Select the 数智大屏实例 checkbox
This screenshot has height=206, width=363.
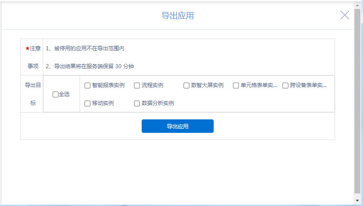click(x=187, y=85)
